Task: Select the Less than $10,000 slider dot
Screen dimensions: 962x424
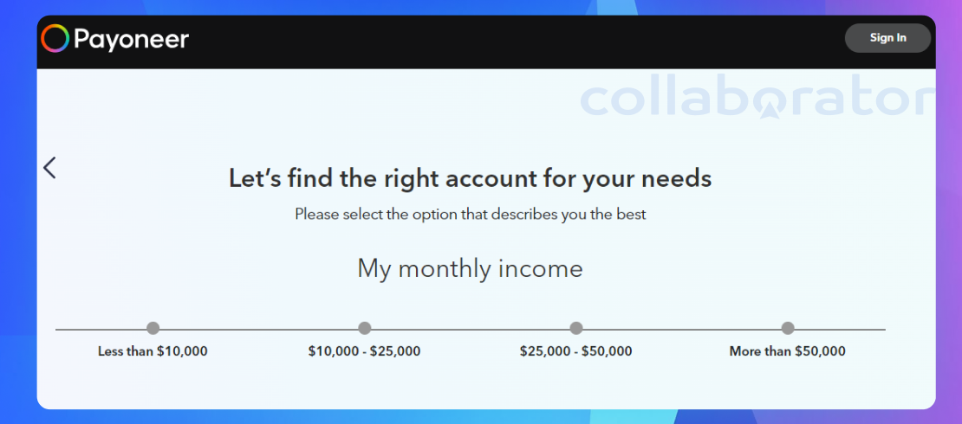Action: pos(153,329)
